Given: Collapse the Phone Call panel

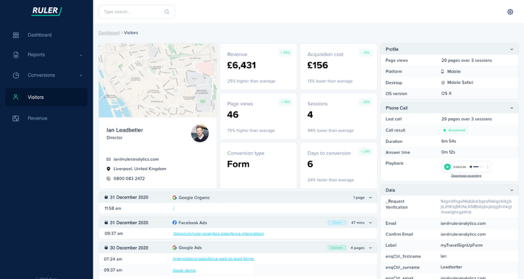Looking at the screenshot, I should click(x=512, y=108).
